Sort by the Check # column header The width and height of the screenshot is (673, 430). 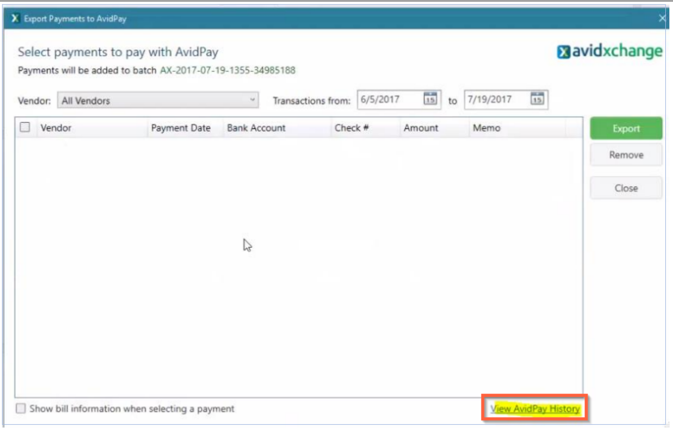click(351, 128)
